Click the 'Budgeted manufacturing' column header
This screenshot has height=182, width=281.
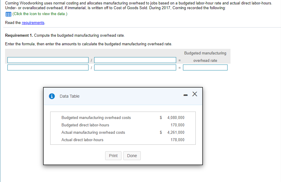click(205, 53)
